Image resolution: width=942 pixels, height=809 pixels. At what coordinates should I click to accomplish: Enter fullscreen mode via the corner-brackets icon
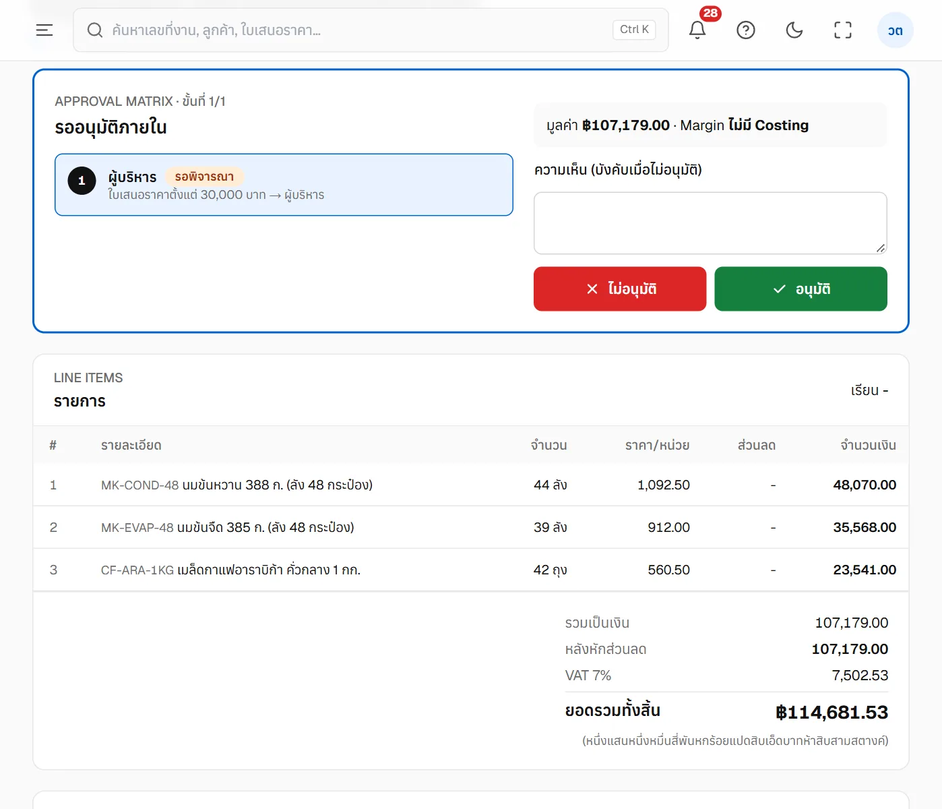coord(843,30)
